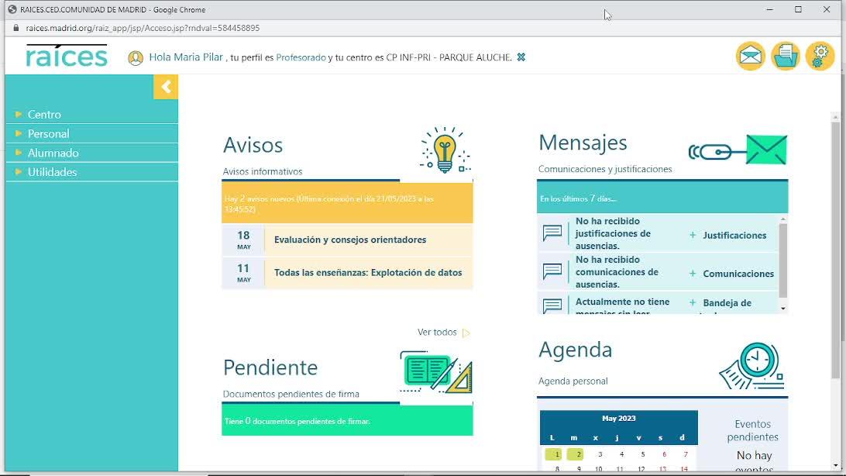Click the Pendiente book and ruler icon

(436, 372)
